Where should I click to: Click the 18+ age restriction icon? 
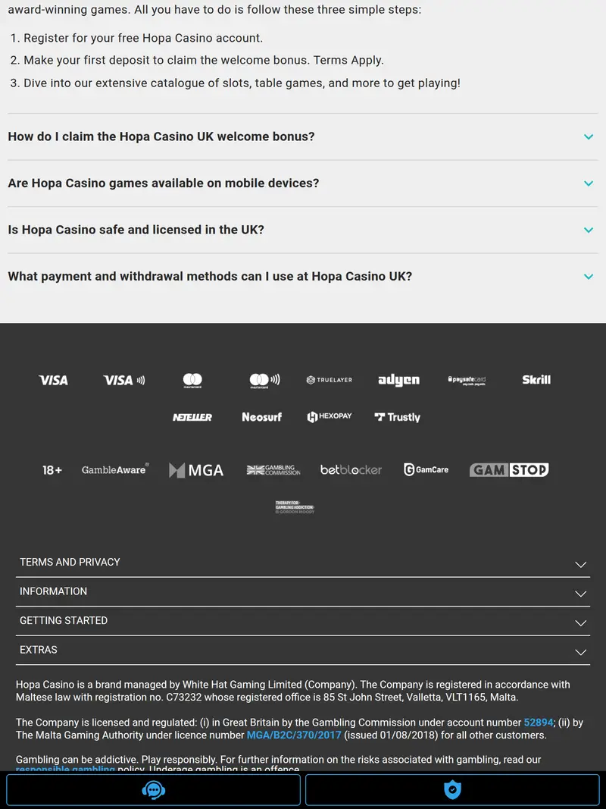point(51,469)
